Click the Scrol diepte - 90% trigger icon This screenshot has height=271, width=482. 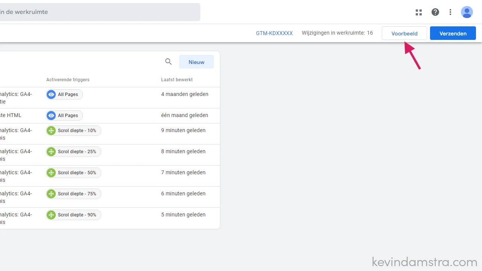tap(51, 215)
